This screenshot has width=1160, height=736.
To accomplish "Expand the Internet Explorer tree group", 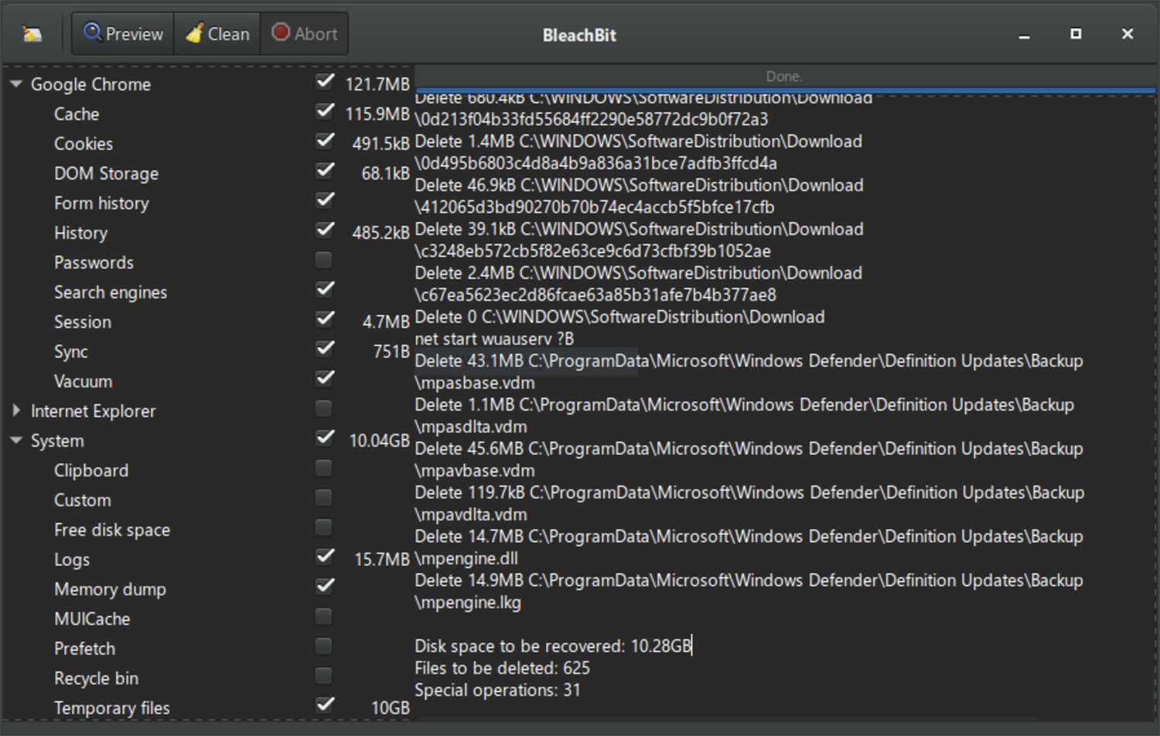I will pyautogui.click(x=16, y=411).
